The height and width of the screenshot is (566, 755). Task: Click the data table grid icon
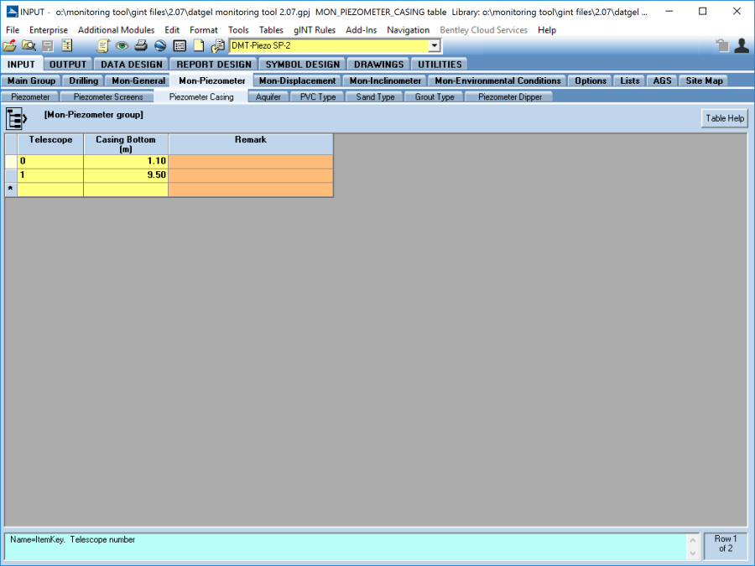(179, 46)
